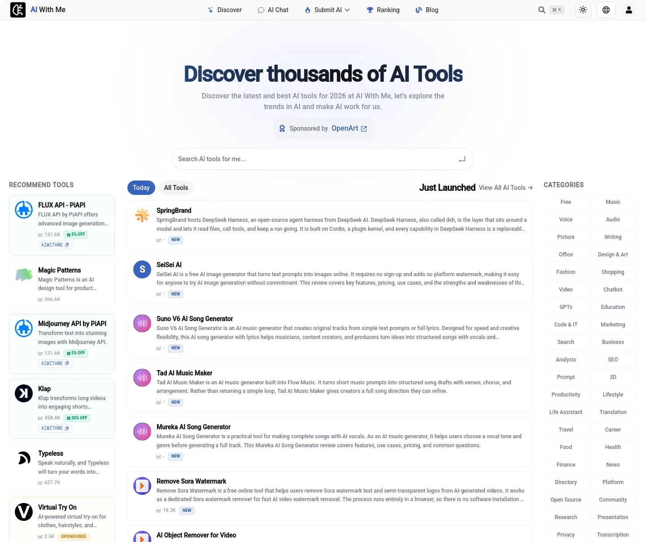The image size is (646, 542).
Task: Open the AI With Me logo home link
Action: point(38,10)
